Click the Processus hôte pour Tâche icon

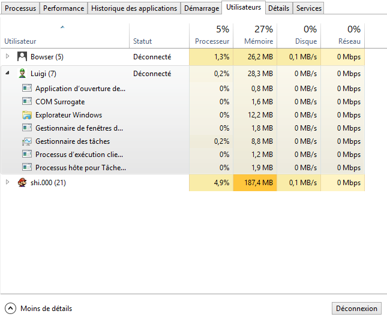[27, 168]
